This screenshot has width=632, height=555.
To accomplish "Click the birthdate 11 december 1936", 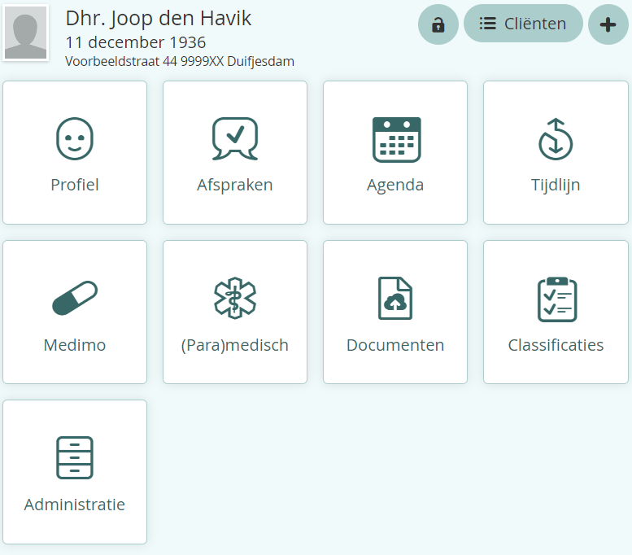I will (x=136, y=42).
